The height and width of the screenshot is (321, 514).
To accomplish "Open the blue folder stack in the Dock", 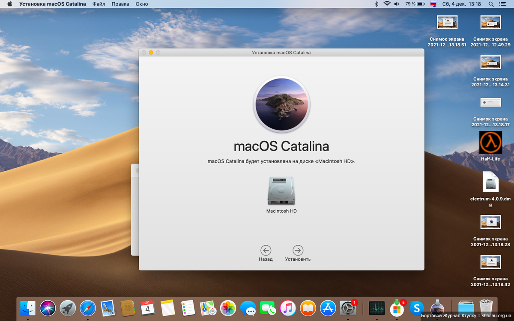I will [466, 308].
